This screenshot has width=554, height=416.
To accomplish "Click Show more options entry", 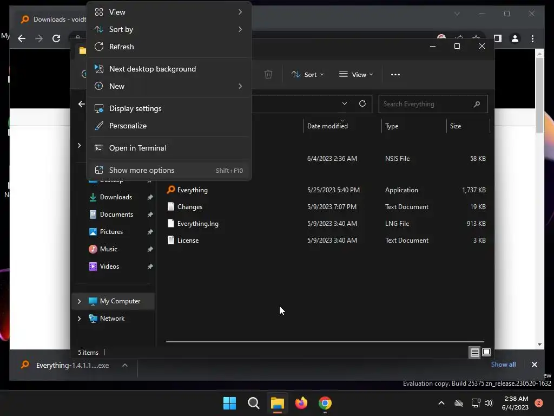I will (x=169, y=171).
